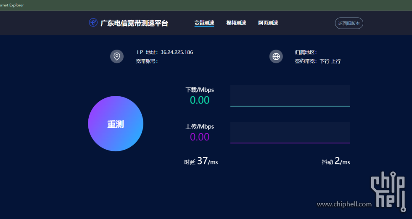Click the China Telecom logo icon

pos(93,23)
